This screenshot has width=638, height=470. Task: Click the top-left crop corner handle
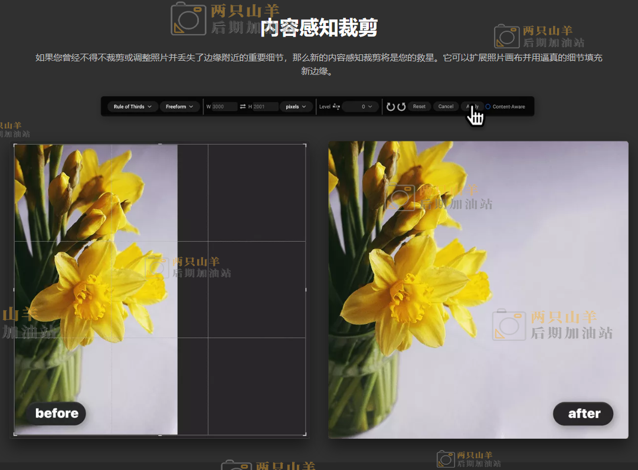click(x=15, y=144)
